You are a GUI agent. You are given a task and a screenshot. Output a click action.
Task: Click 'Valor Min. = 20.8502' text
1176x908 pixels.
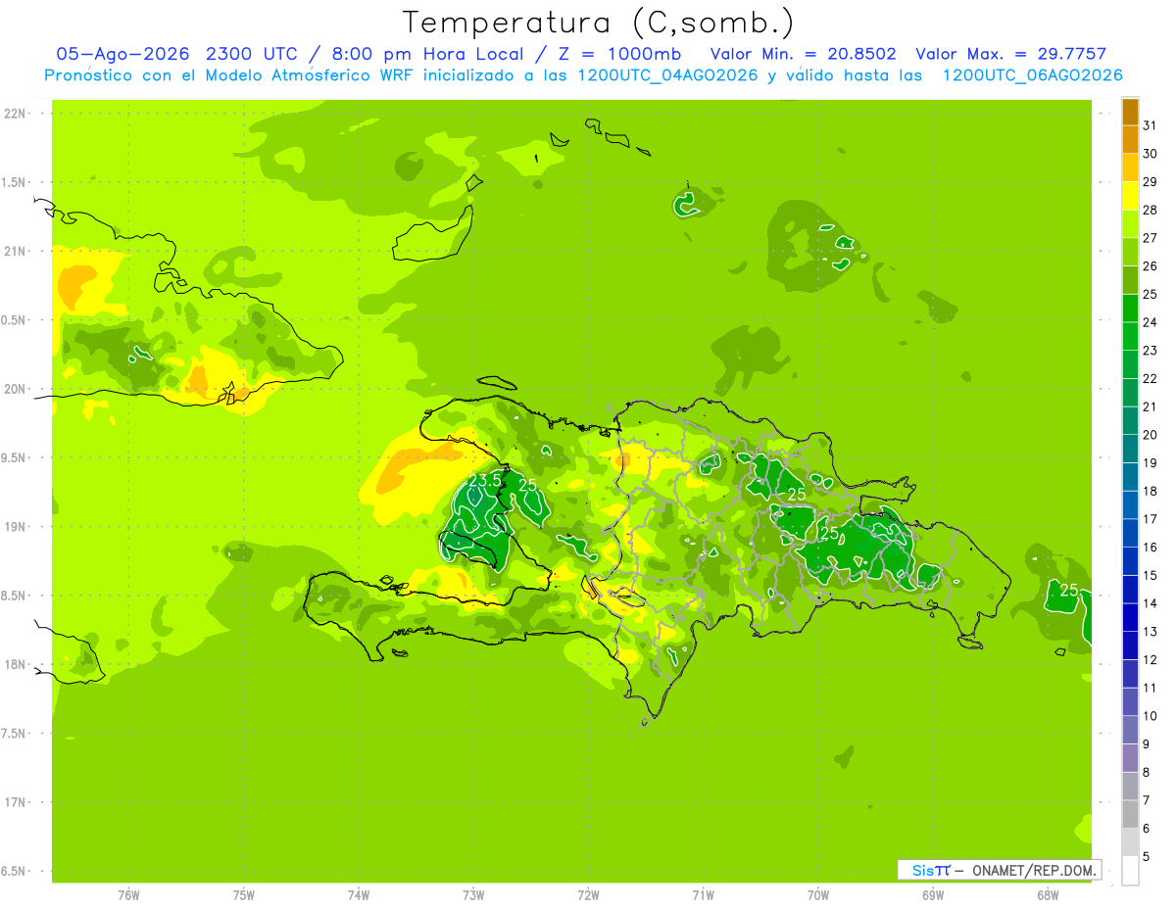(x=803, y=54)
